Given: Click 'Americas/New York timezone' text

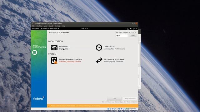Looking at the screenshot, I should [115, 49].
